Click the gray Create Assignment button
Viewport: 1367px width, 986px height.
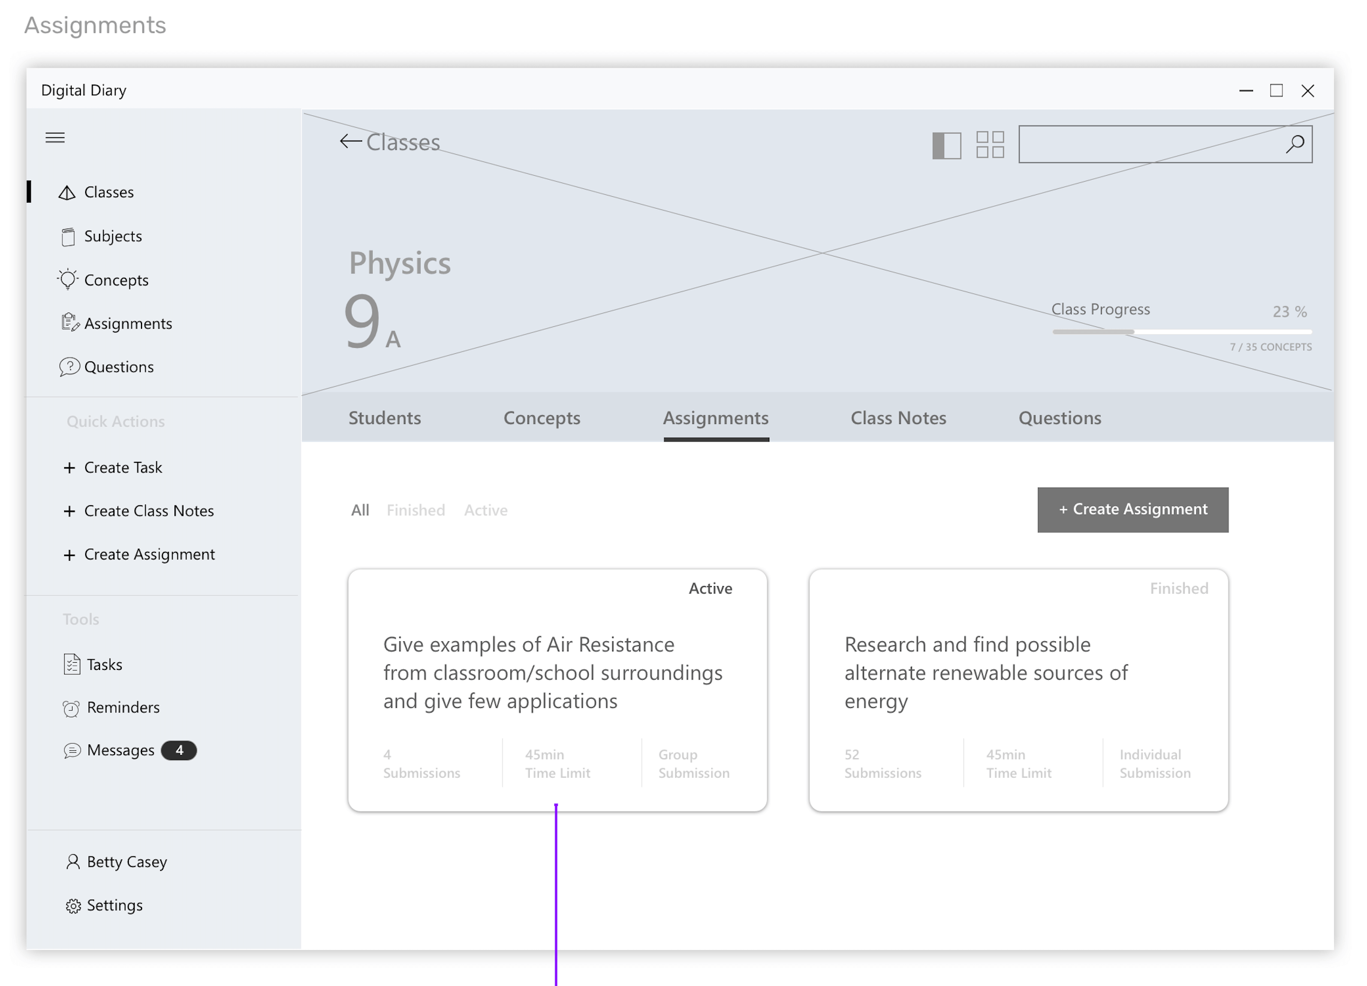pos(1133,510)
